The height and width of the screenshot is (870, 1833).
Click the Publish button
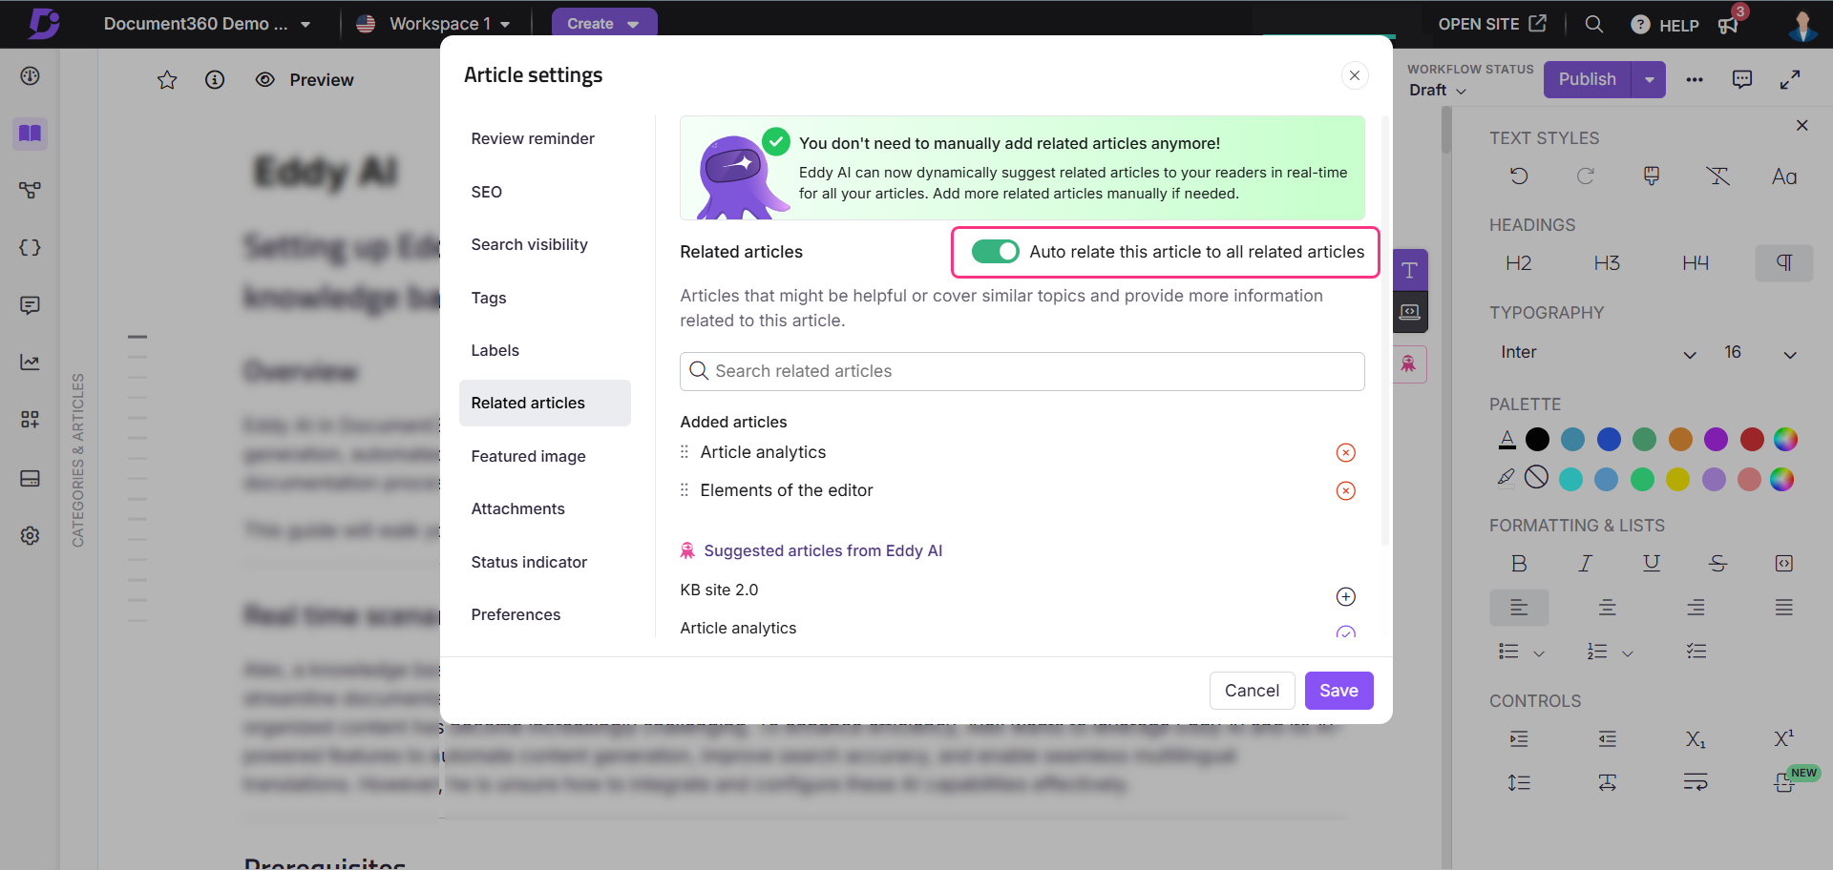click(x=1587, y=79)
